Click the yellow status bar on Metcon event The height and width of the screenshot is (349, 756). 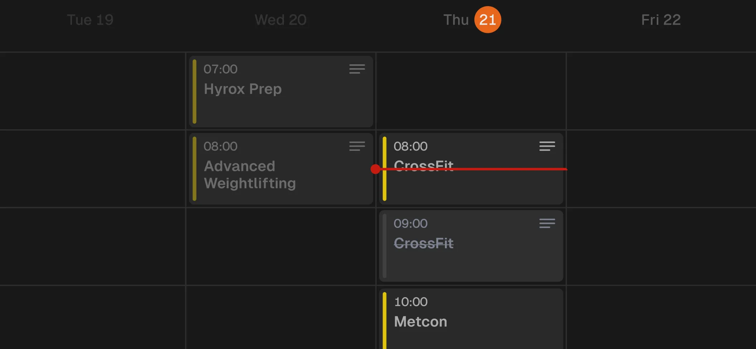click(x=385, y=320)
